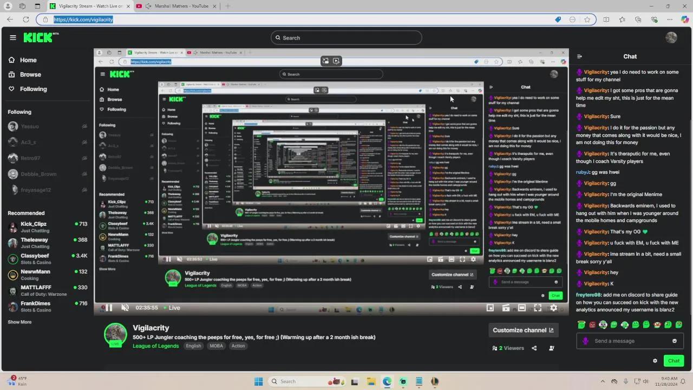The height and width of the screenshot is (390, 693).
Task: Show hidden system tray icons
Action: [603, 381]
